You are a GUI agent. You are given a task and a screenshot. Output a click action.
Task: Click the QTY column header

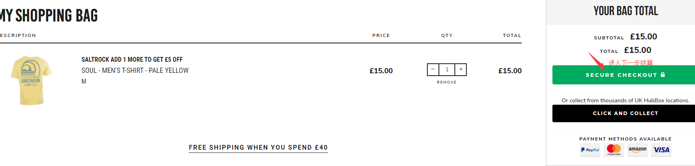[447, 35]
